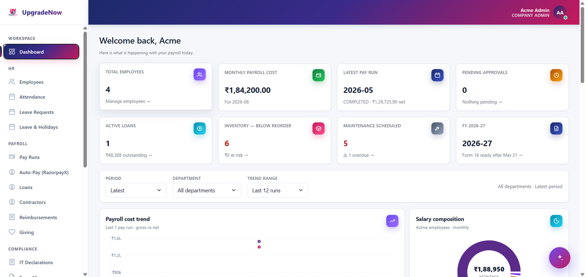Click the pink net data point on trend chart
Screen dimensions: 585x277
[x=259, y=247]
